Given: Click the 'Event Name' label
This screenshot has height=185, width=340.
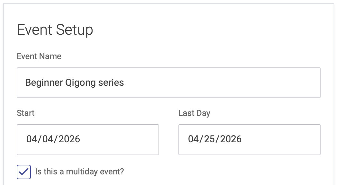Looking at the screenshot, I should click(x=39, y=56).
